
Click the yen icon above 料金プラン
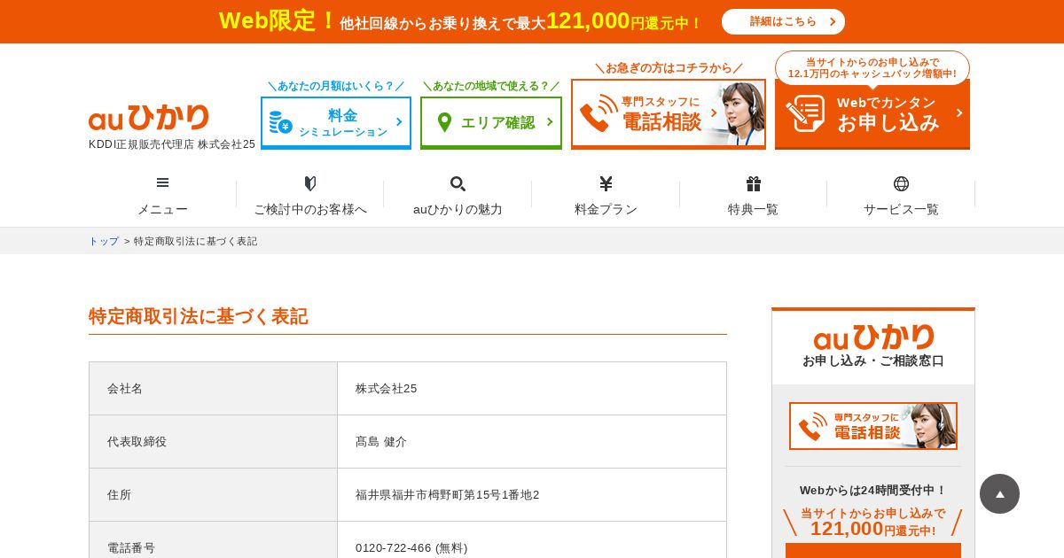606,183
